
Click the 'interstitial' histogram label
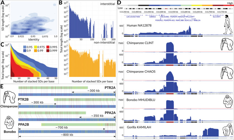(x=108, y=4)
